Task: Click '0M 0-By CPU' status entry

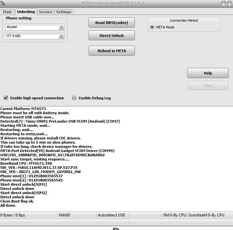Action: tap(175, 215)
